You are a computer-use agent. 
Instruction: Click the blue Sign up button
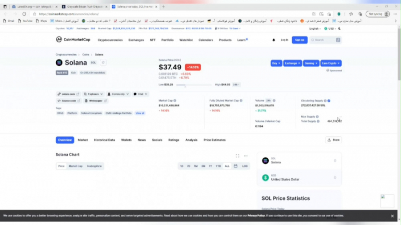click(299, 40)
